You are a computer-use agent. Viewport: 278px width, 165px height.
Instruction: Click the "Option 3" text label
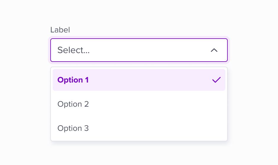pyautogui.click(x=73, y=128)
